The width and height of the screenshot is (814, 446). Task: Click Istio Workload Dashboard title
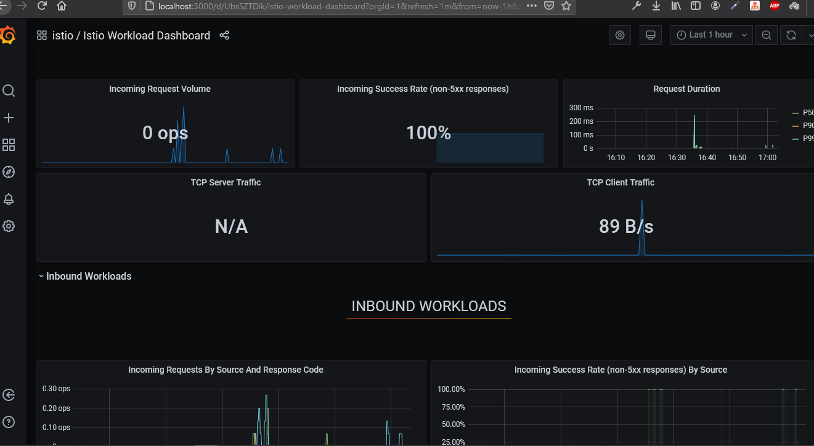tap(145, 36)
